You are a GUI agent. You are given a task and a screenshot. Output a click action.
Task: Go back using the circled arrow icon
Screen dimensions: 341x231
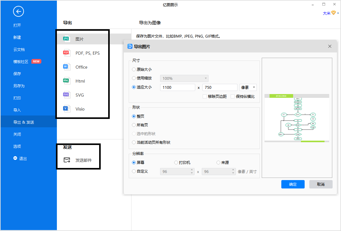click(18, 11)
